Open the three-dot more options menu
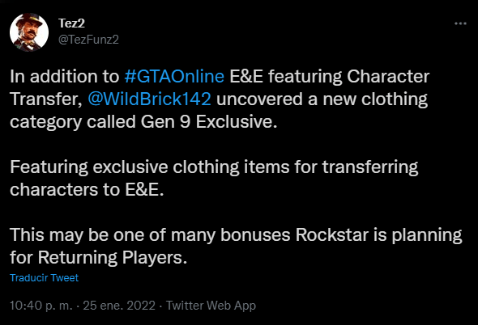The height and width of the screenshot is (325, 478). pyautogui.click(x=460, y=23)
